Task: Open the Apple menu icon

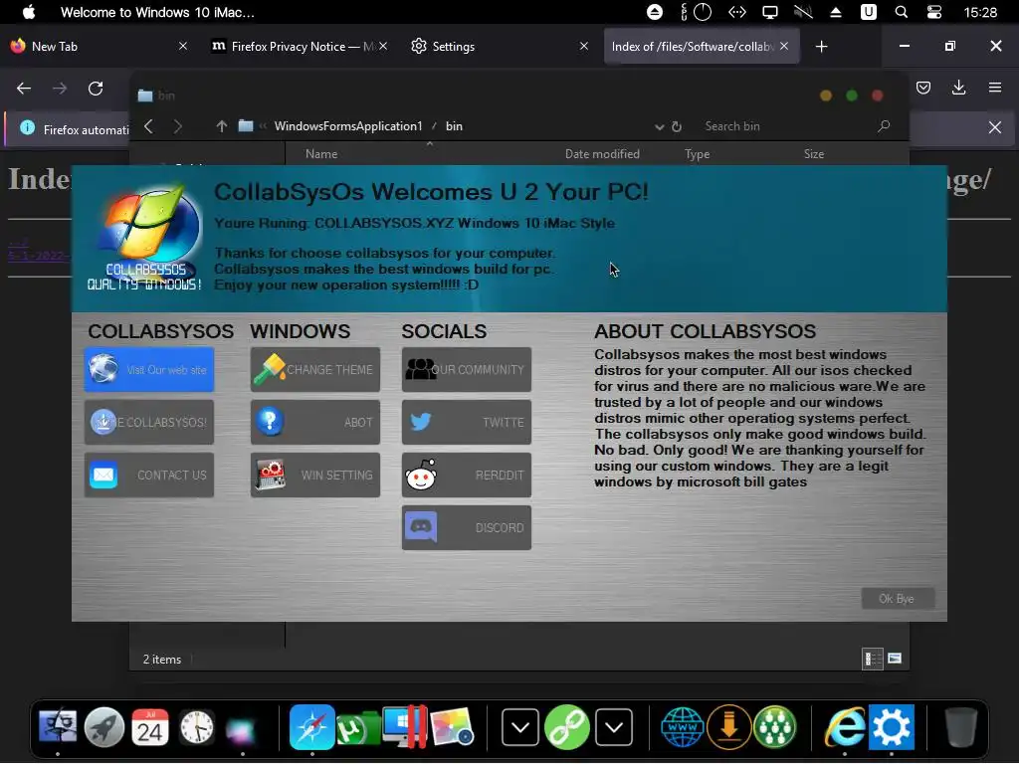Action: click(x=29, y=12)
